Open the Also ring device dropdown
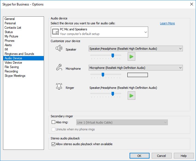Image resolution: width=196 pixels, height=161 pixels. 122,122
